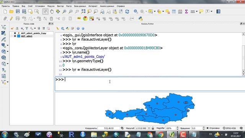The image size is (245, 138).
Task: Click the EPSG:4326 CRS button
Action: 229,128
